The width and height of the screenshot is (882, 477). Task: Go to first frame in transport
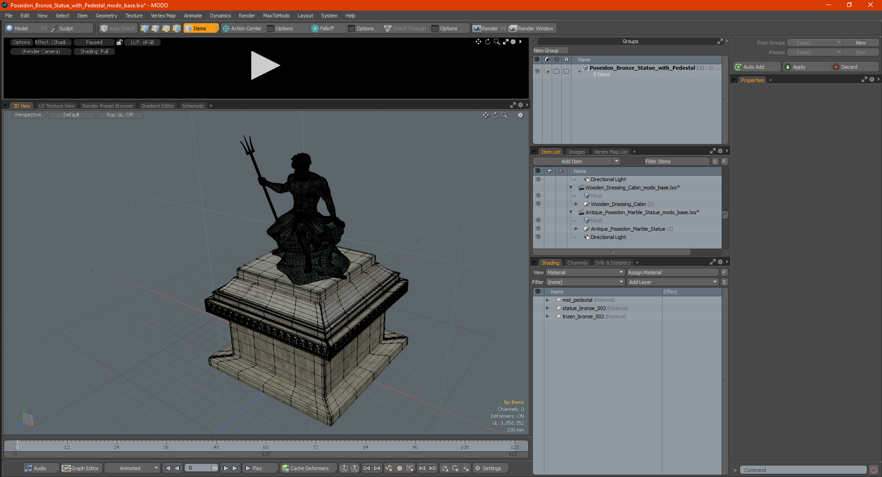(167, 468)
